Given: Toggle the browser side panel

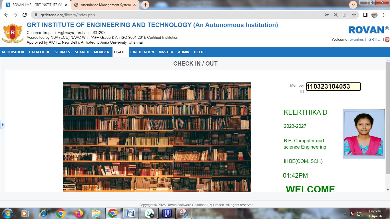Looking at the screenshot, I should (365, 15).
